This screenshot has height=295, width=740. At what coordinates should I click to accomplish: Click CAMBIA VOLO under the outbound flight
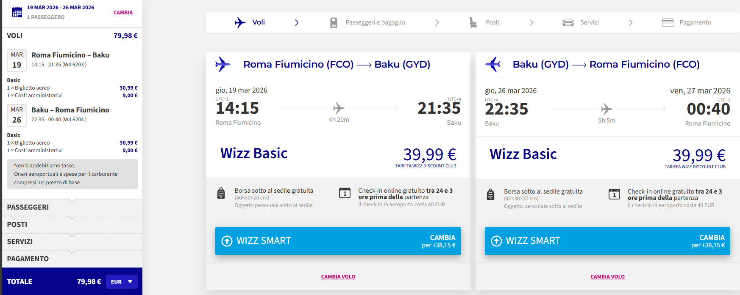[x=338, y=277]
